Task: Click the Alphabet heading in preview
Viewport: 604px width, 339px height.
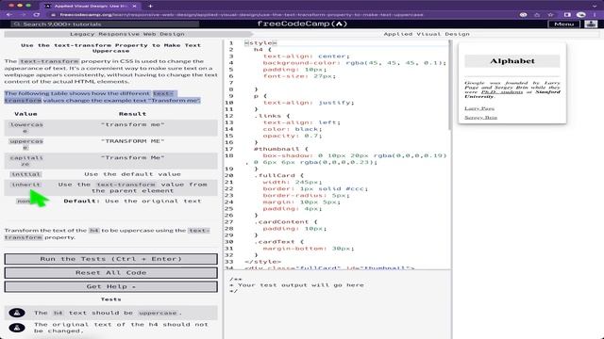Action: coord(512,61)
